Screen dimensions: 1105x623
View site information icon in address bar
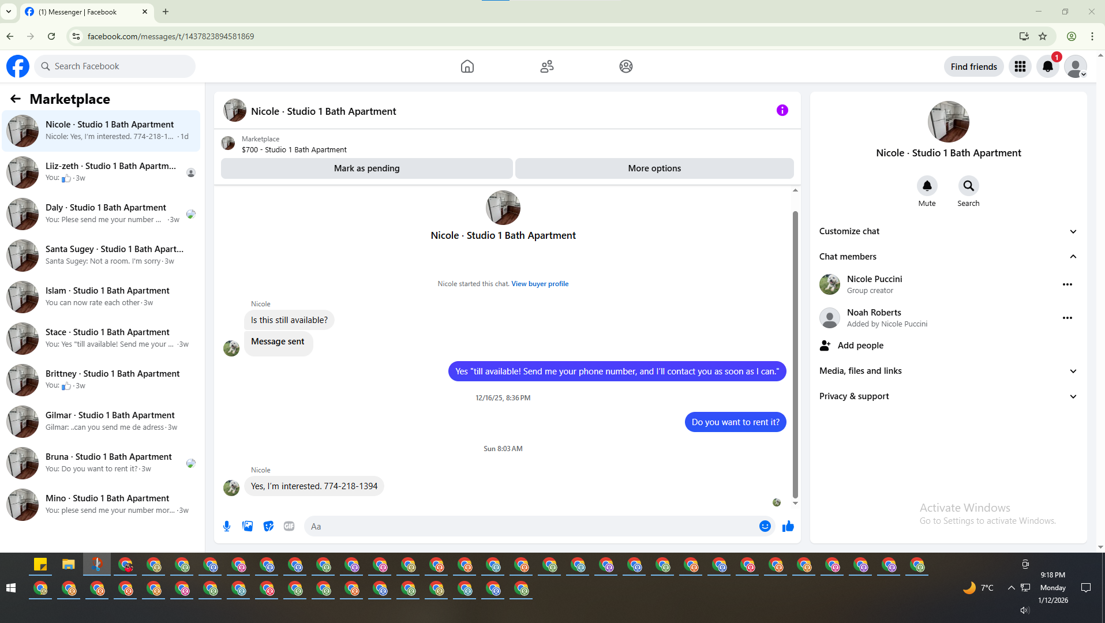pyautogui.click(x=76, y=36)
